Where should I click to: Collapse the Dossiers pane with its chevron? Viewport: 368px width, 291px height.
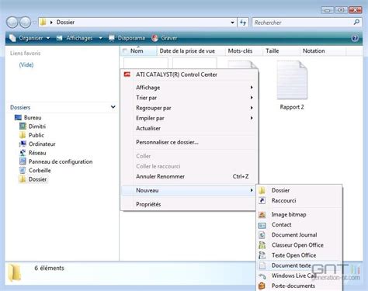click(113, 107)
